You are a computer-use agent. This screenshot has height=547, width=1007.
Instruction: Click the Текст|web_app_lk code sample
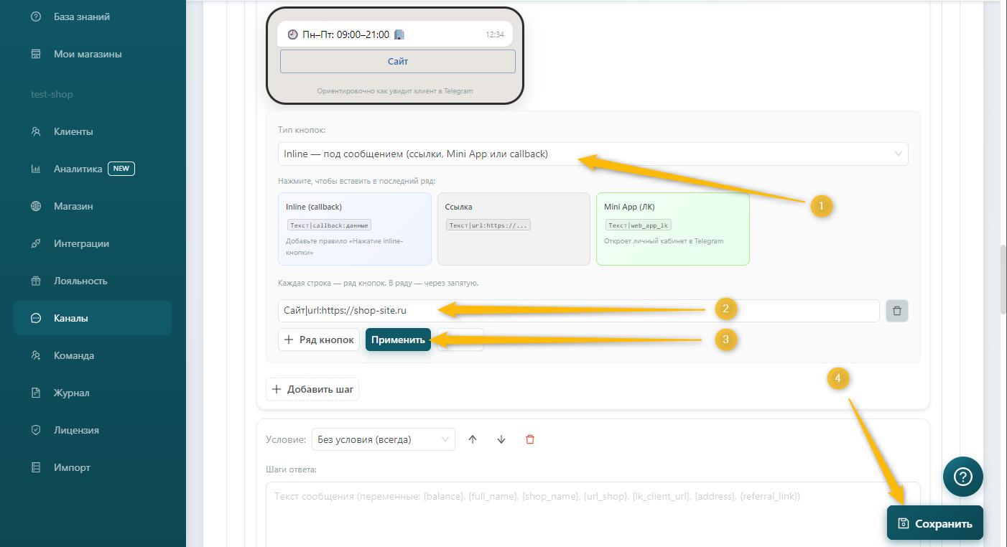pyautogui.click(x=639, y=225)
